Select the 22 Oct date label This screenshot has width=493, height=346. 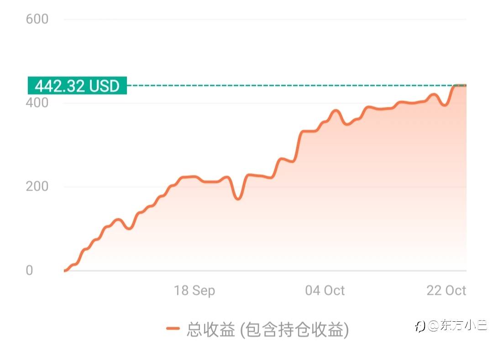tap(446, 291)
